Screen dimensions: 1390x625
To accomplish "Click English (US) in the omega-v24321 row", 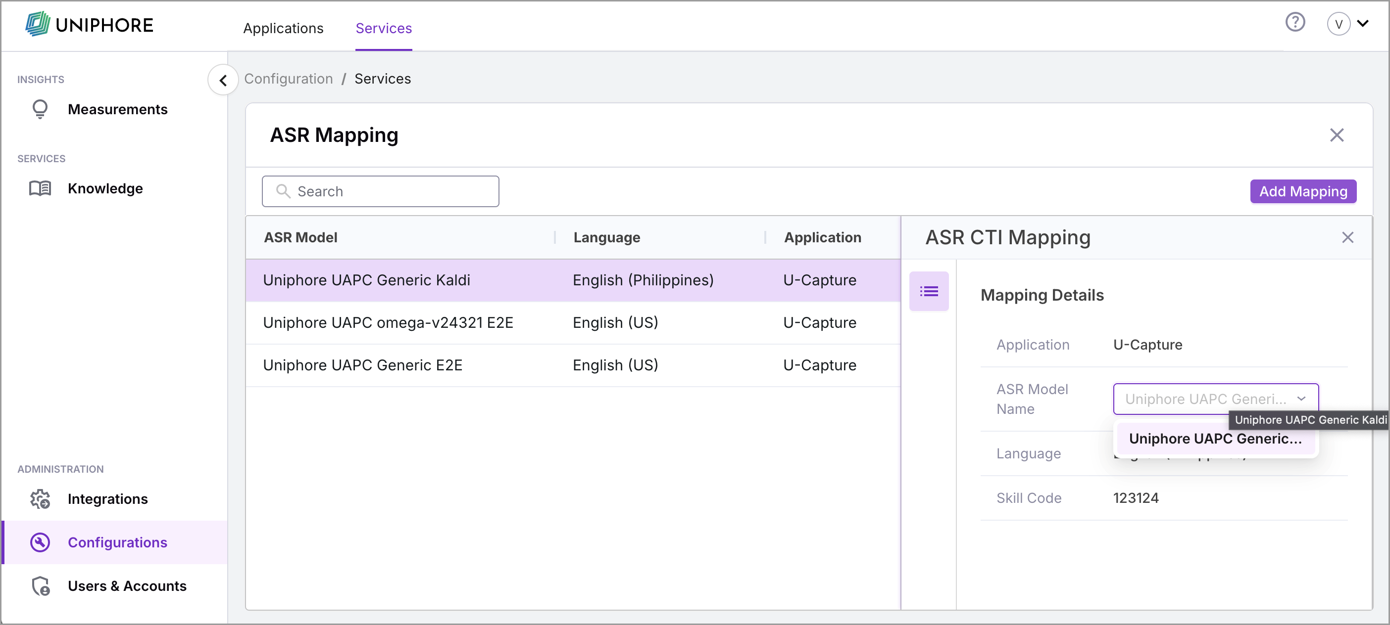I will coord(616,323).
